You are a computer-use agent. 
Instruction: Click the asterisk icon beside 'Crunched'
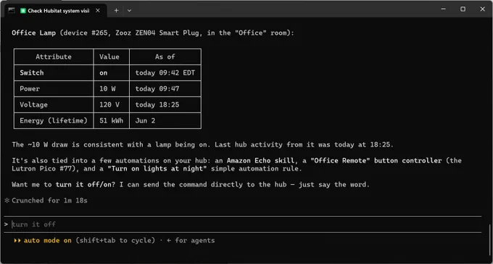(x=7, y=200)
